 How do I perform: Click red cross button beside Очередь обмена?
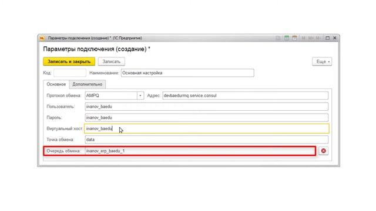tap(324, 151)
